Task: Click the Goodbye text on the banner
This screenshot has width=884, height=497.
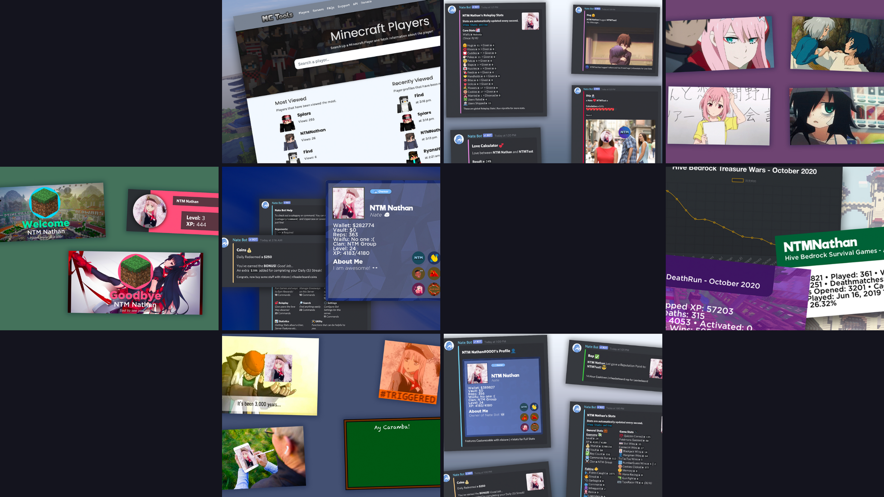Action: point(136,295)
